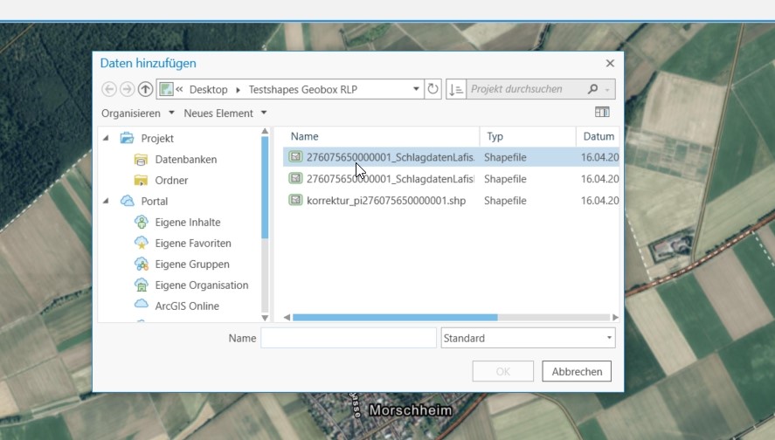Click the ArcGIS Online cloud icon
The image size is (775, 440).
point(142,304)
